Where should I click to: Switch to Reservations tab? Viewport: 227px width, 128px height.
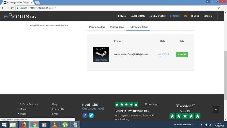click(117, 27)
